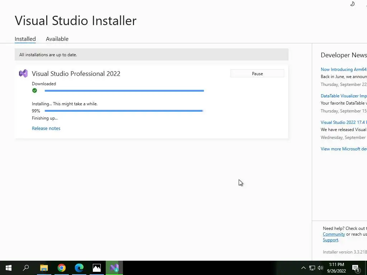Switch to the Installed tab
367x275 pixels.
point(25,39)
